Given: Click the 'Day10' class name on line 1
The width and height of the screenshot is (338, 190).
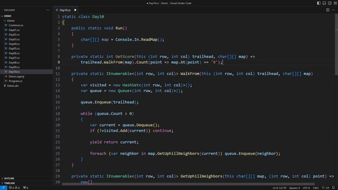Looking at the screenshot, I should 98,16.
